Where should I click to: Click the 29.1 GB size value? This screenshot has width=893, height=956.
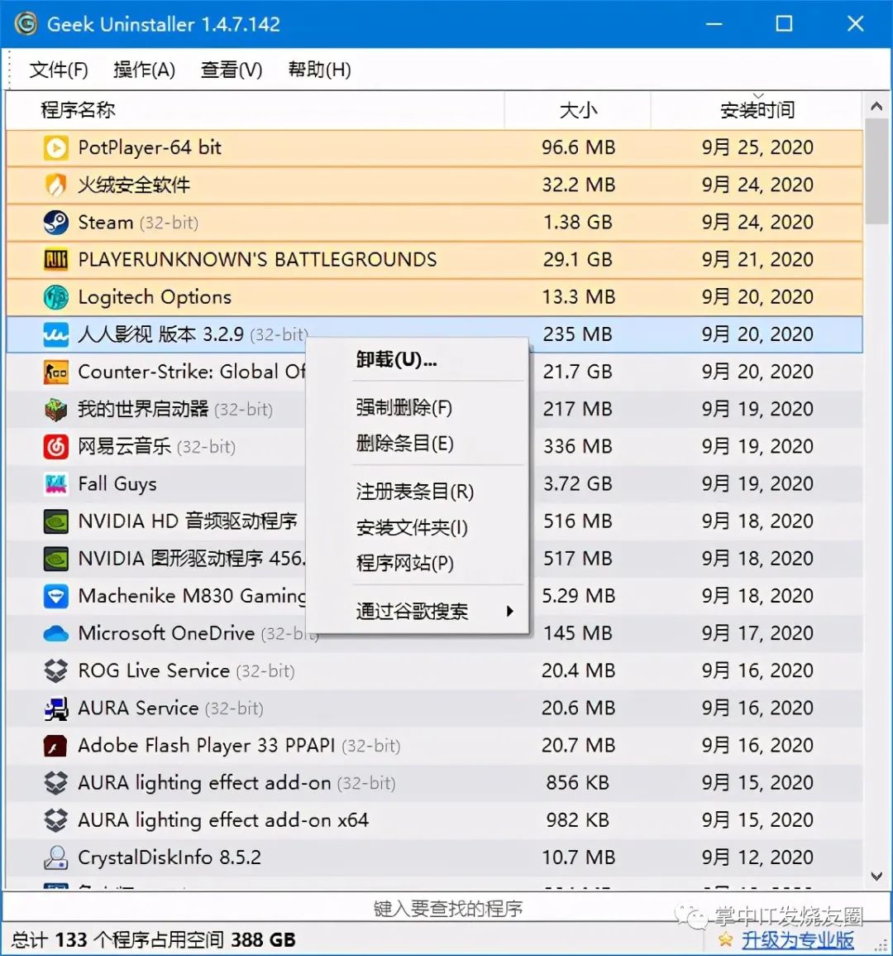[577, 260]
